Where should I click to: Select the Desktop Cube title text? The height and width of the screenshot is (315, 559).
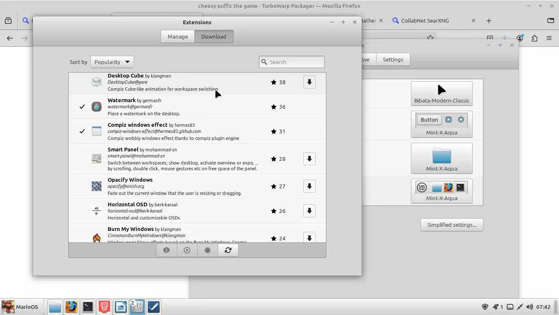click(125, 75)
